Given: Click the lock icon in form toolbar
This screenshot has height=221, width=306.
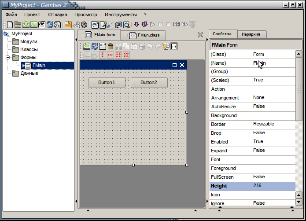Looking at the screenshot, I should tap(111, 46).
